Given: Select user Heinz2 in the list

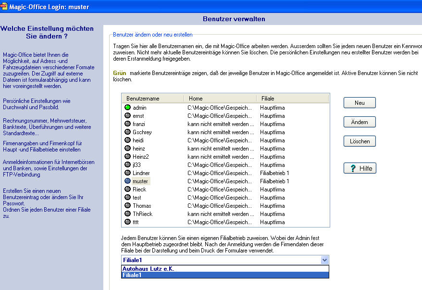Looking at the screenshot, I should click(141, 157).
